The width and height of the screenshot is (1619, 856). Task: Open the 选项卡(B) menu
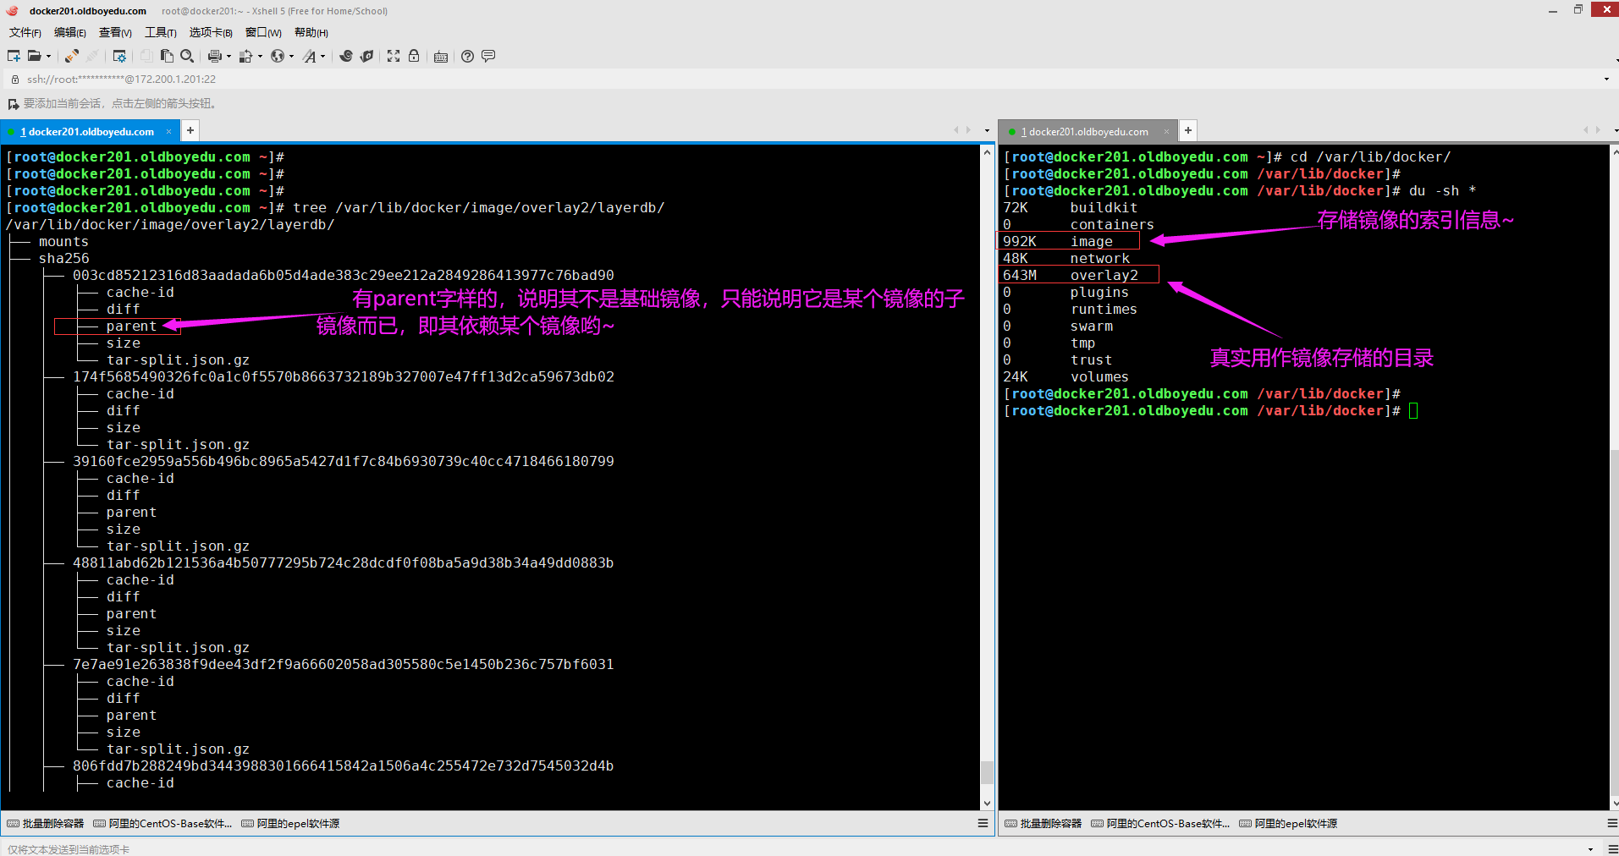pos(210,32)
